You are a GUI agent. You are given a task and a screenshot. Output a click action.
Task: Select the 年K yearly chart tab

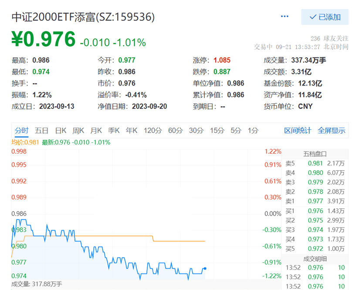coord(132,131)
